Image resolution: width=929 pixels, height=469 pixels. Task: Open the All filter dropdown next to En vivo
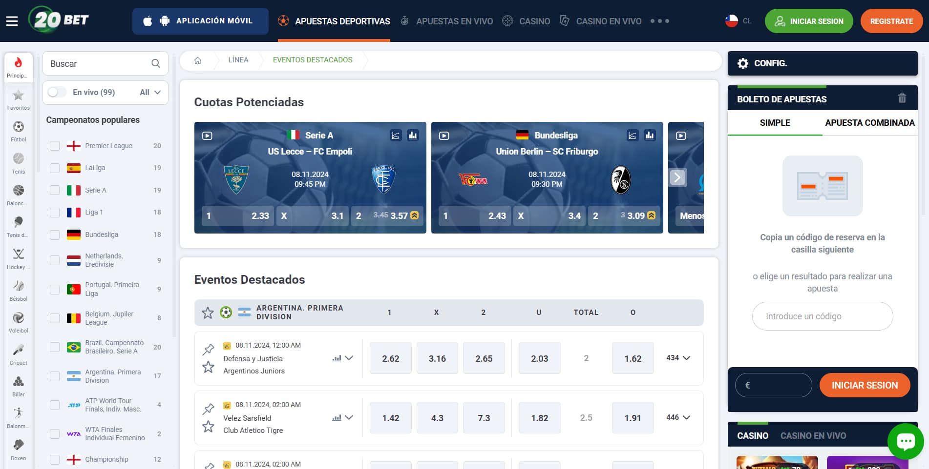[150, 92]
